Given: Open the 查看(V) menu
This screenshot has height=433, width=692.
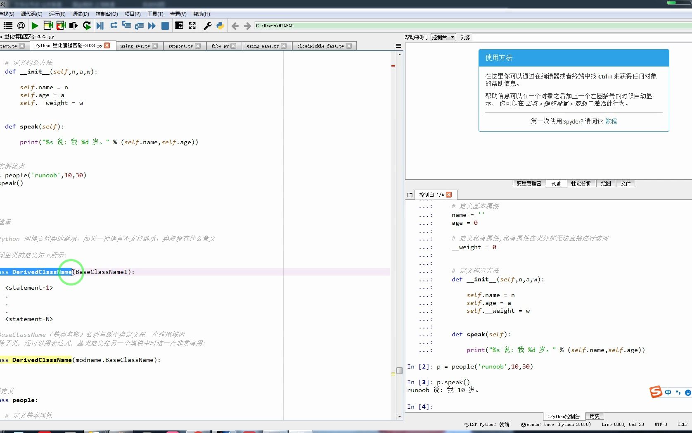Looking at the screenshot, I should (178, 14).
